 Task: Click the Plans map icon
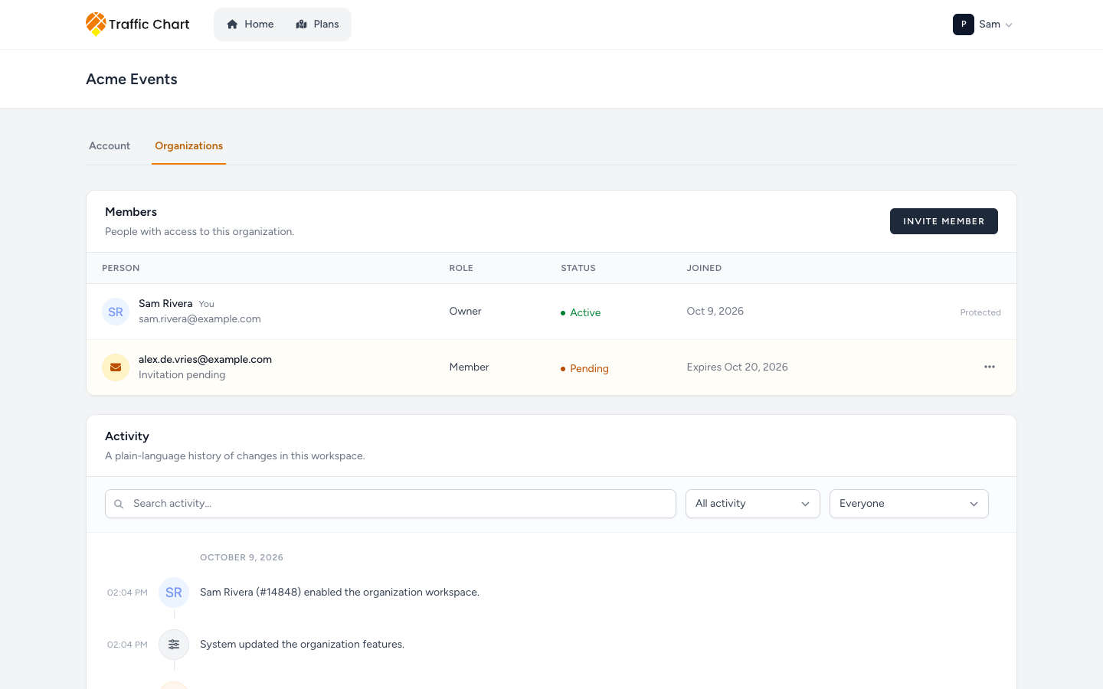(301, 24)
